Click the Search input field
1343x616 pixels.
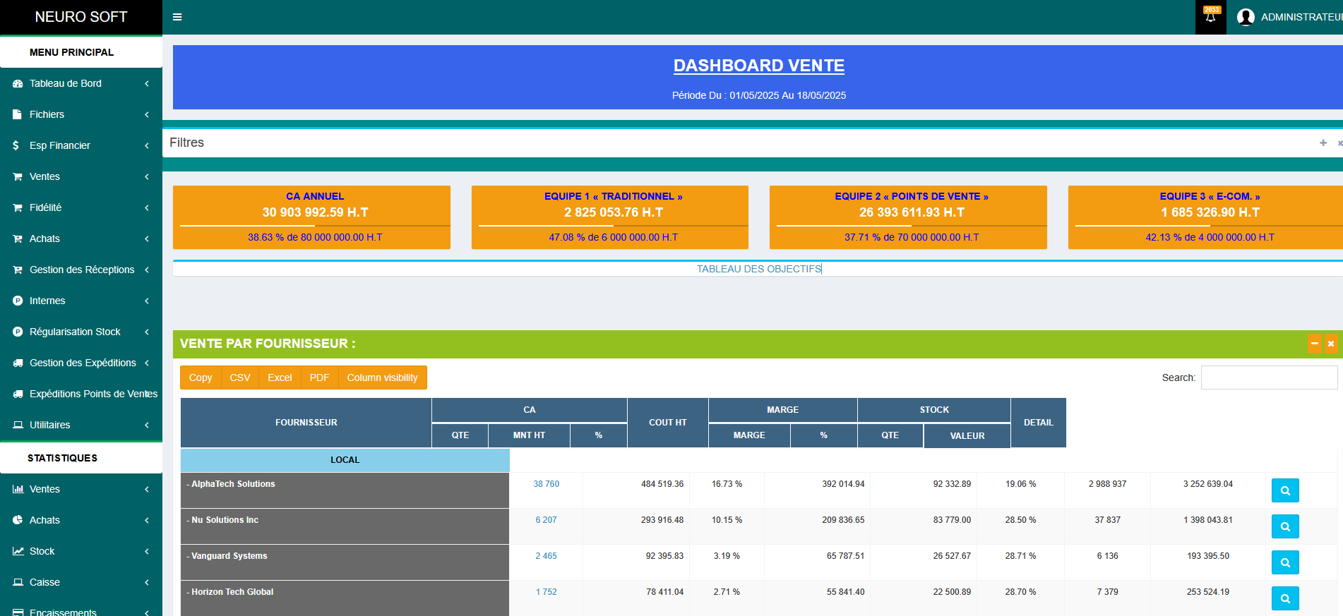pos(1269,378)
